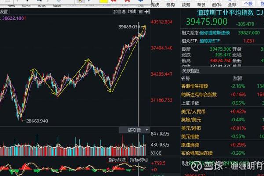Image resolution: width=264 pixels, height=176 pixels.
Task: Click the 40512.834 axis value
Action: tap(161, 22)
